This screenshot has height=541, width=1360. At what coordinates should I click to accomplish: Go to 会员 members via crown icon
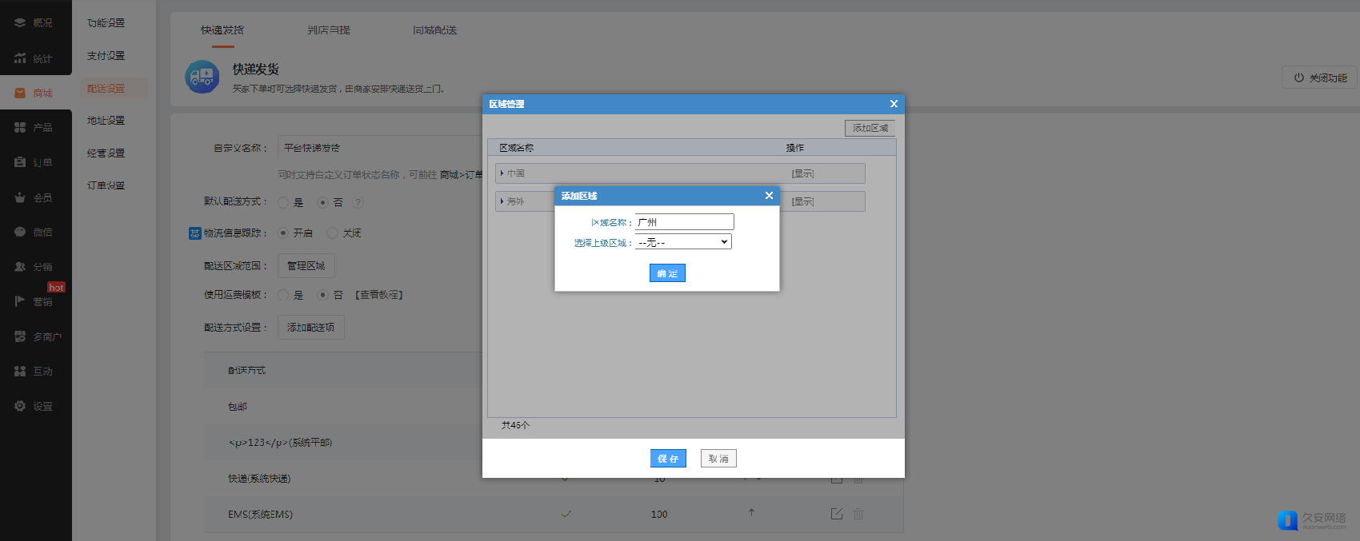tap(20, 197)
